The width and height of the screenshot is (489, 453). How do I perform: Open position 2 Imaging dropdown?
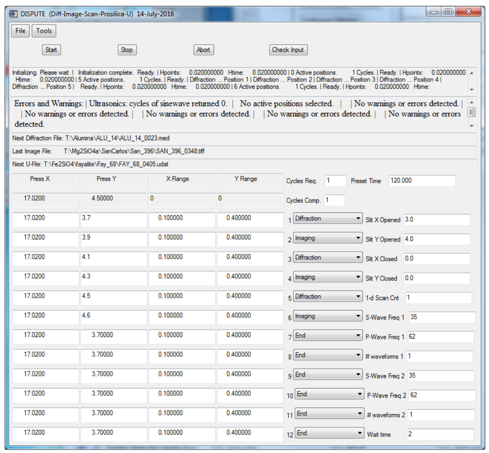click(x=327, y=239)
